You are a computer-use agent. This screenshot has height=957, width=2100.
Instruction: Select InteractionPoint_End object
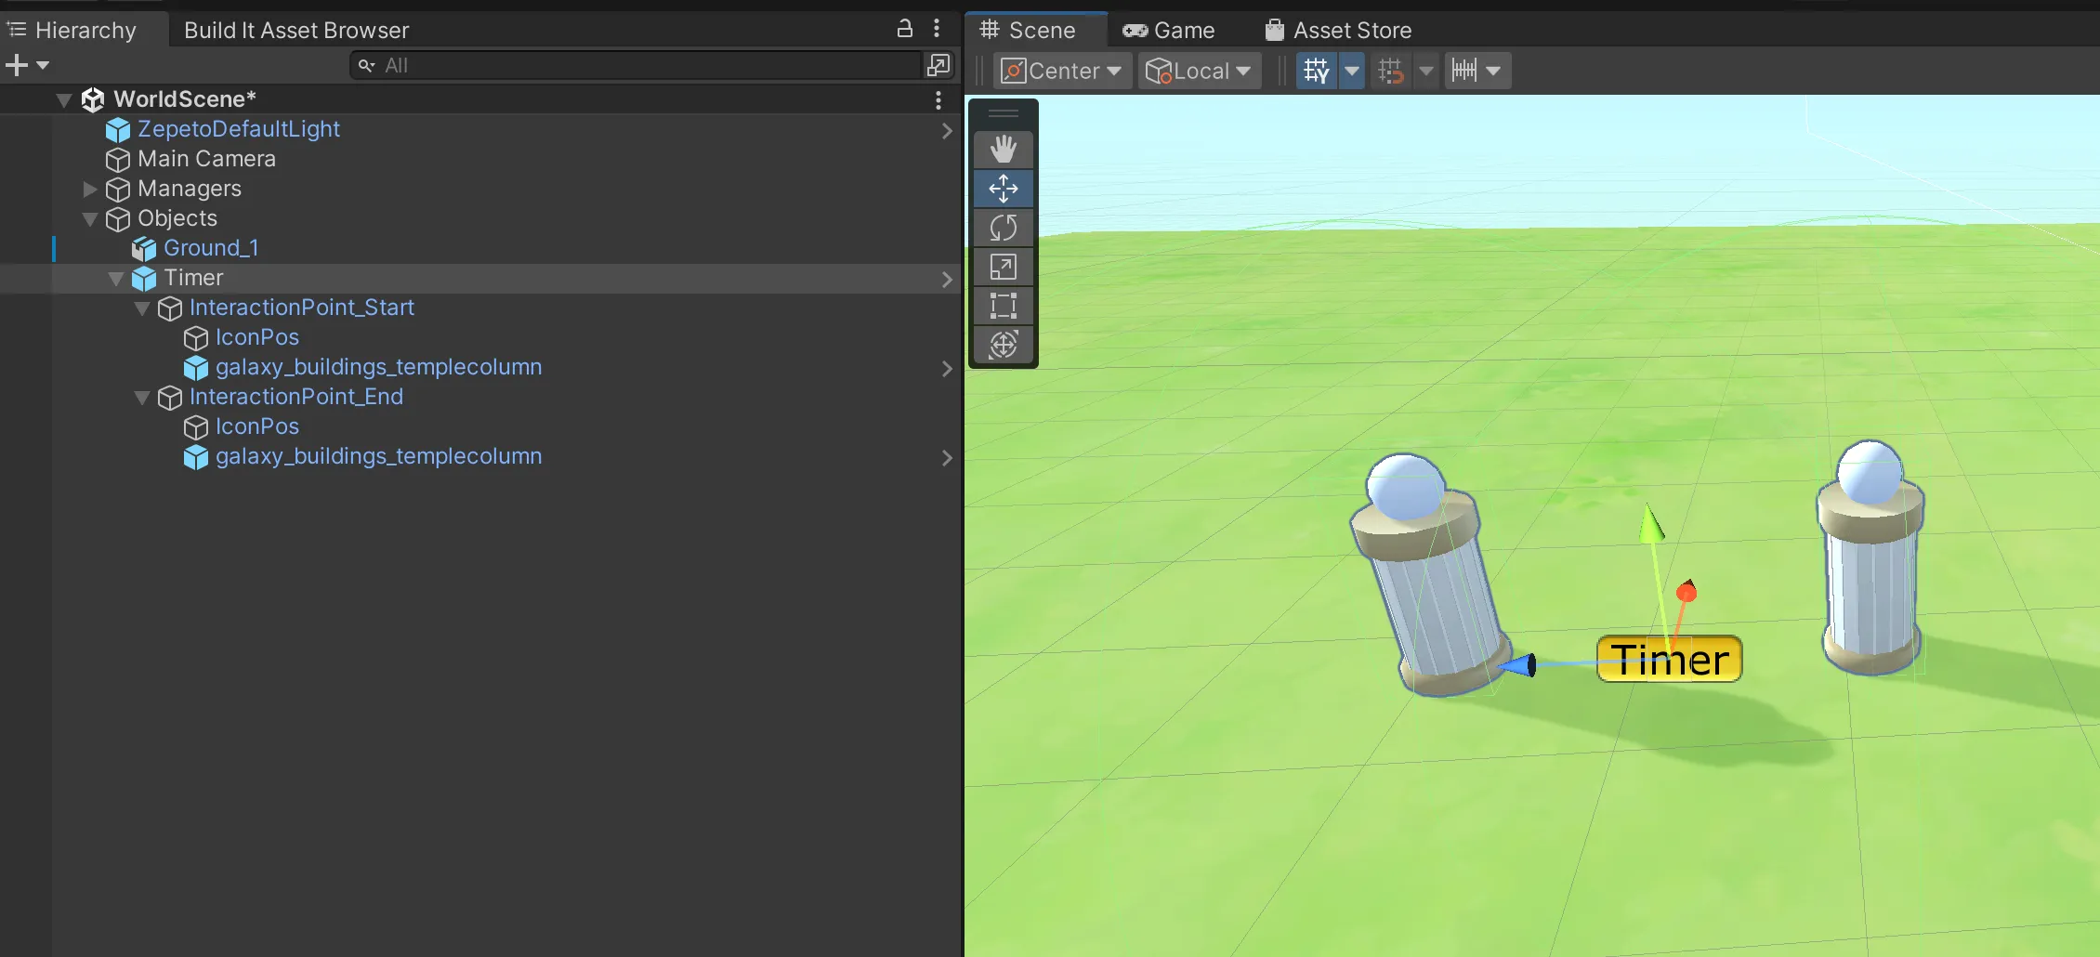(296, 397)
